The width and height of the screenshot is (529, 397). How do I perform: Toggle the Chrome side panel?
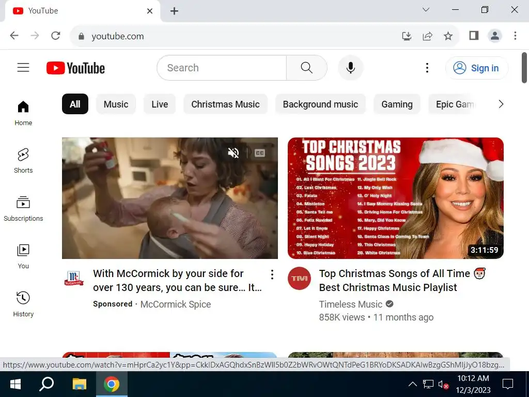[x=474, y=36]
